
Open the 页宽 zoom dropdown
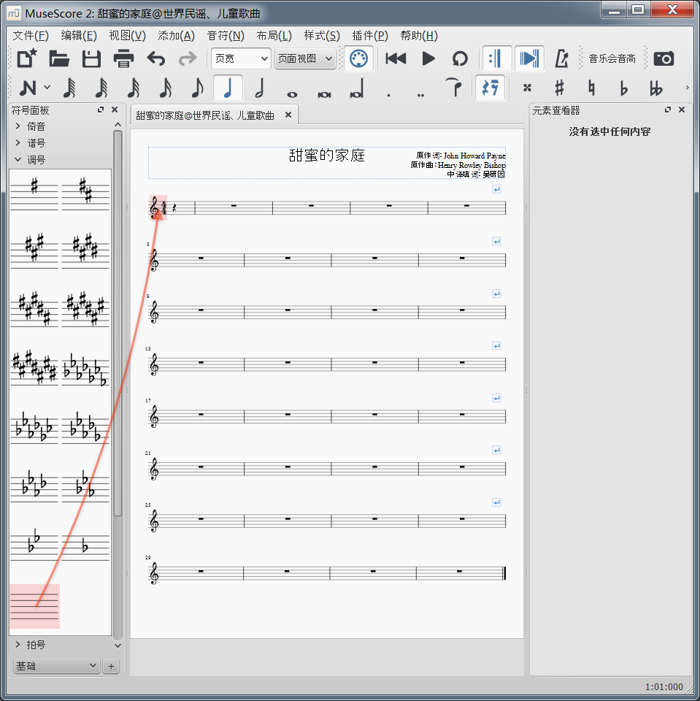[241, 59]
